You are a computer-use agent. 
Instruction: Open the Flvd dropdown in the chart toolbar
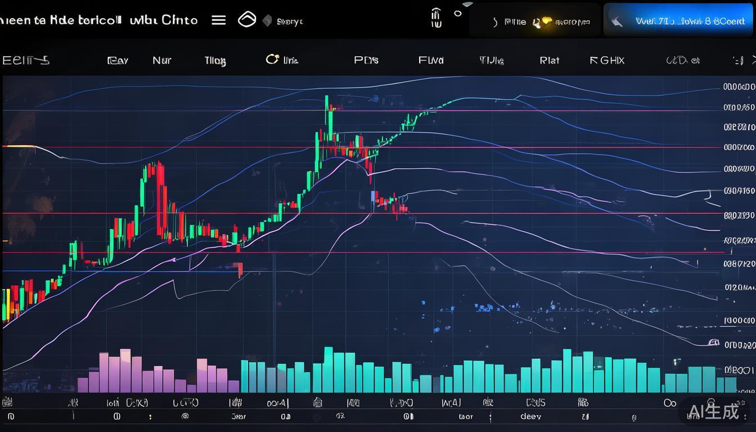coord(430,60)
